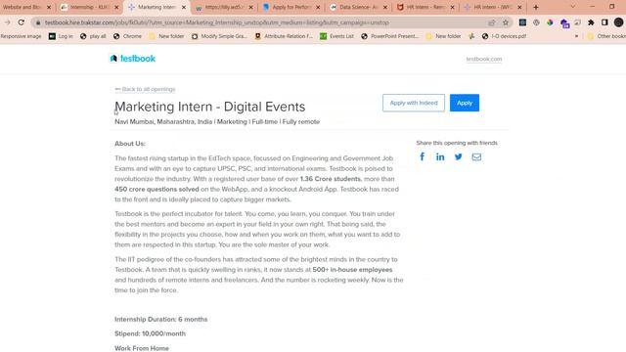Viewport: 626px width, 352px height.
Task: View site information lock icon
Action: click(x=38, y=22)
